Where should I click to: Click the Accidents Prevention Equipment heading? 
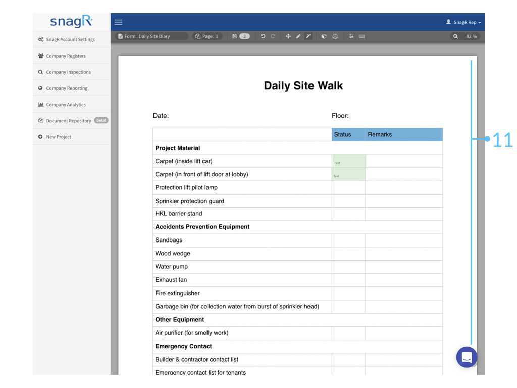click(202, 227)
